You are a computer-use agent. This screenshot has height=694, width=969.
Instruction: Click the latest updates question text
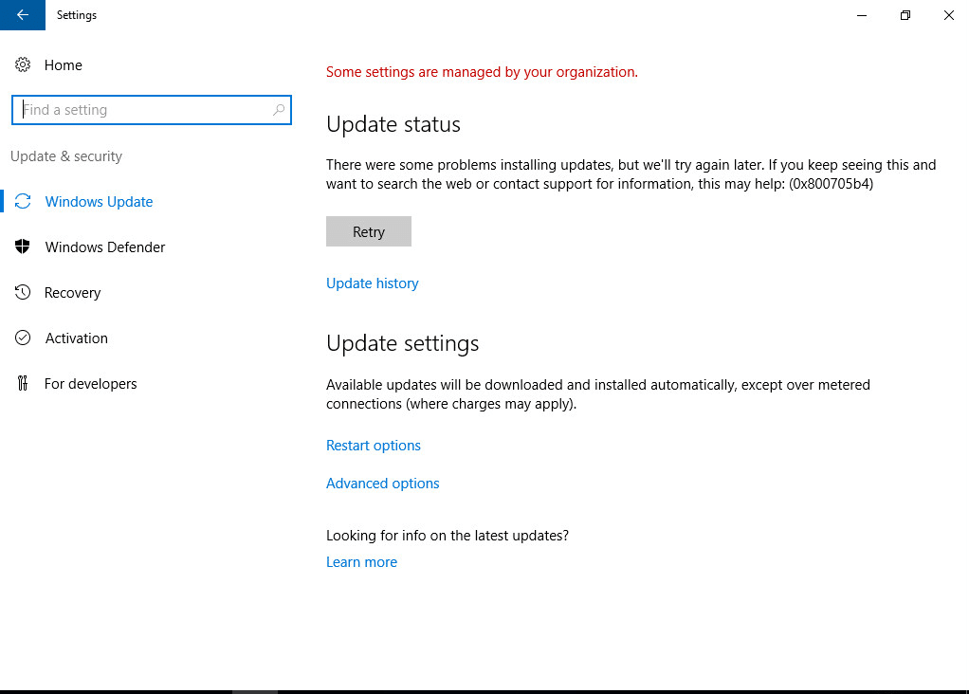click(448, 535)
